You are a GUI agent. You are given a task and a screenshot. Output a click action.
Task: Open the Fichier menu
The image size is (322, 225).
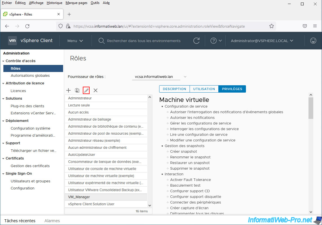click(x=7, y=3)
